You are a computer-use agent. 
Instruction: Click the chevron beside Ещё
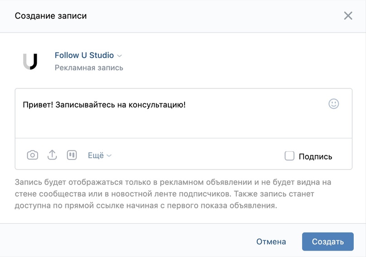[109, 155]
